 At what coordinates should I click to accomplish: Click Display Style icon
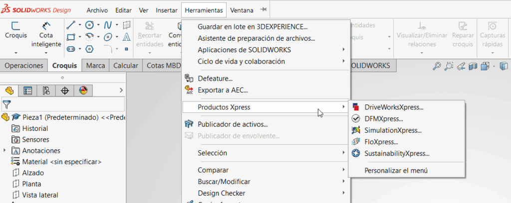[504, 66]
